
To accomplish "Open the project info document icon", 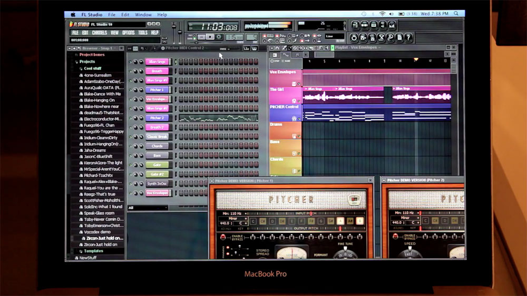I will [399, 38].
